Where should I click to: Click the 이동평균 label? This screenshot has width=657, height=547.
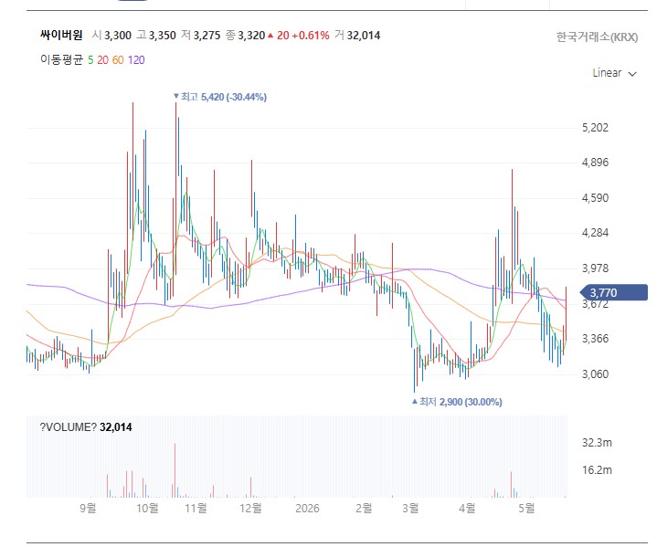62,60
